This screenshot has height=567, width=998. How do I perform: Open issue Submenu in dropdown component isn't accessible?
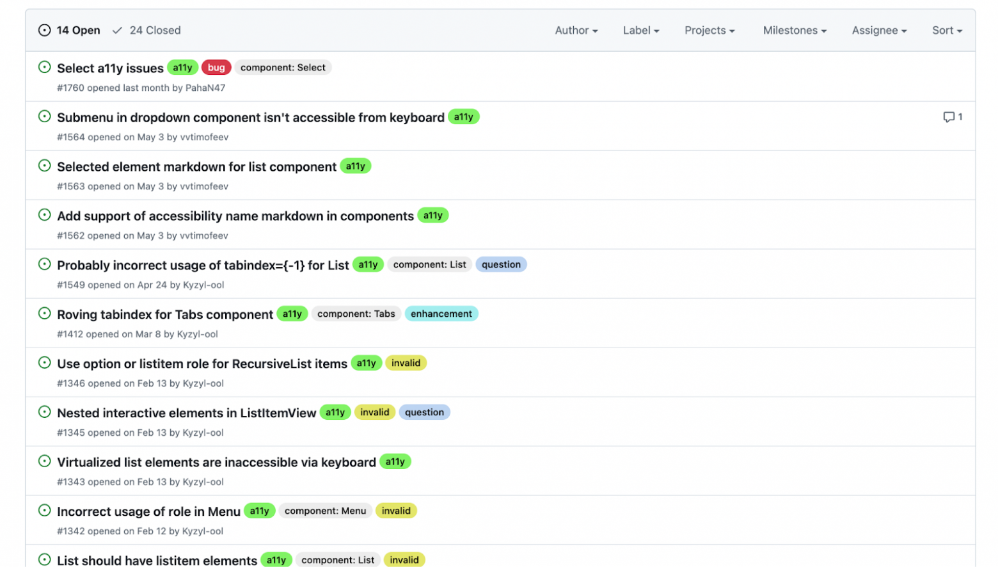click(250, 118)
